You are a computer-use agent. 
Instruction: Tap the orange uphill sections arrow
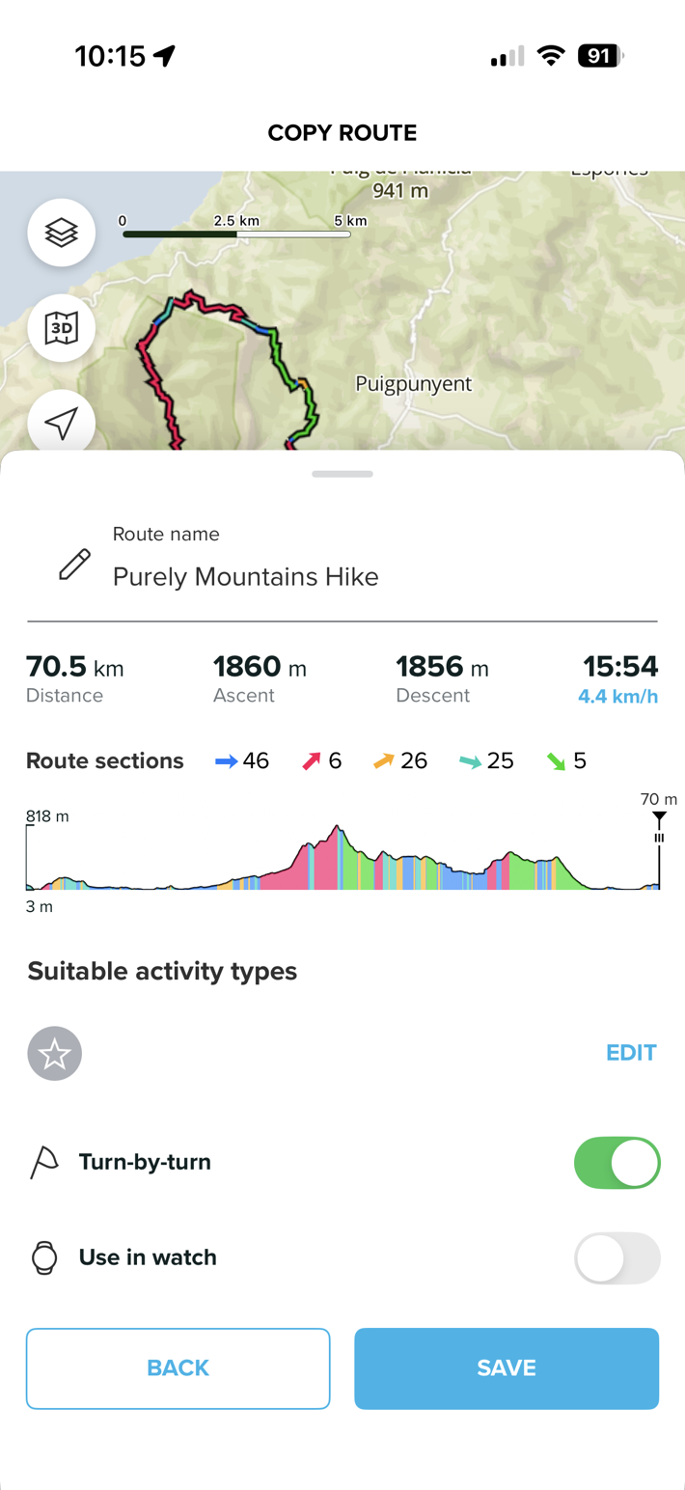pyautogui.click(x=383, y=761)
